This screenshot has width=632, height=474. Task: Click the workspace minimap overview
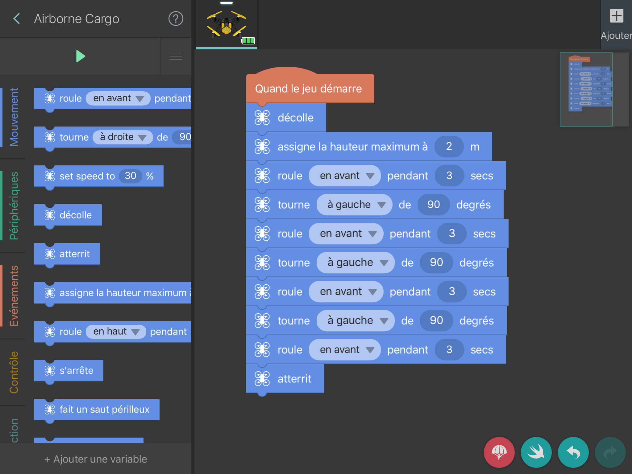[x=586, y=89]
